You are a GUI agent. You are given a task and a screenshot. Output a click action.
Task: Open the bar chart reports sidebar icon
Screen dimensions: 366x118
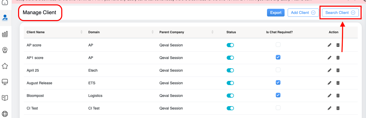(5, 34)
